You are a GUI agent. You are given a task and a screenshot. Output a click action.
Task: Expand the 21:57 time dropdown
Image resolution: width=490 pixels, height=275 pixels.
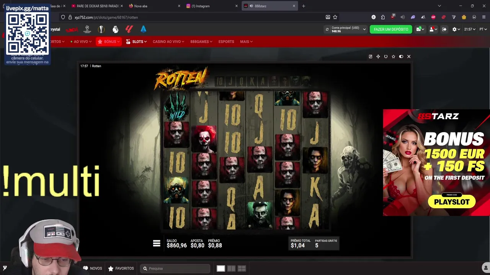(x=470, y=29)
